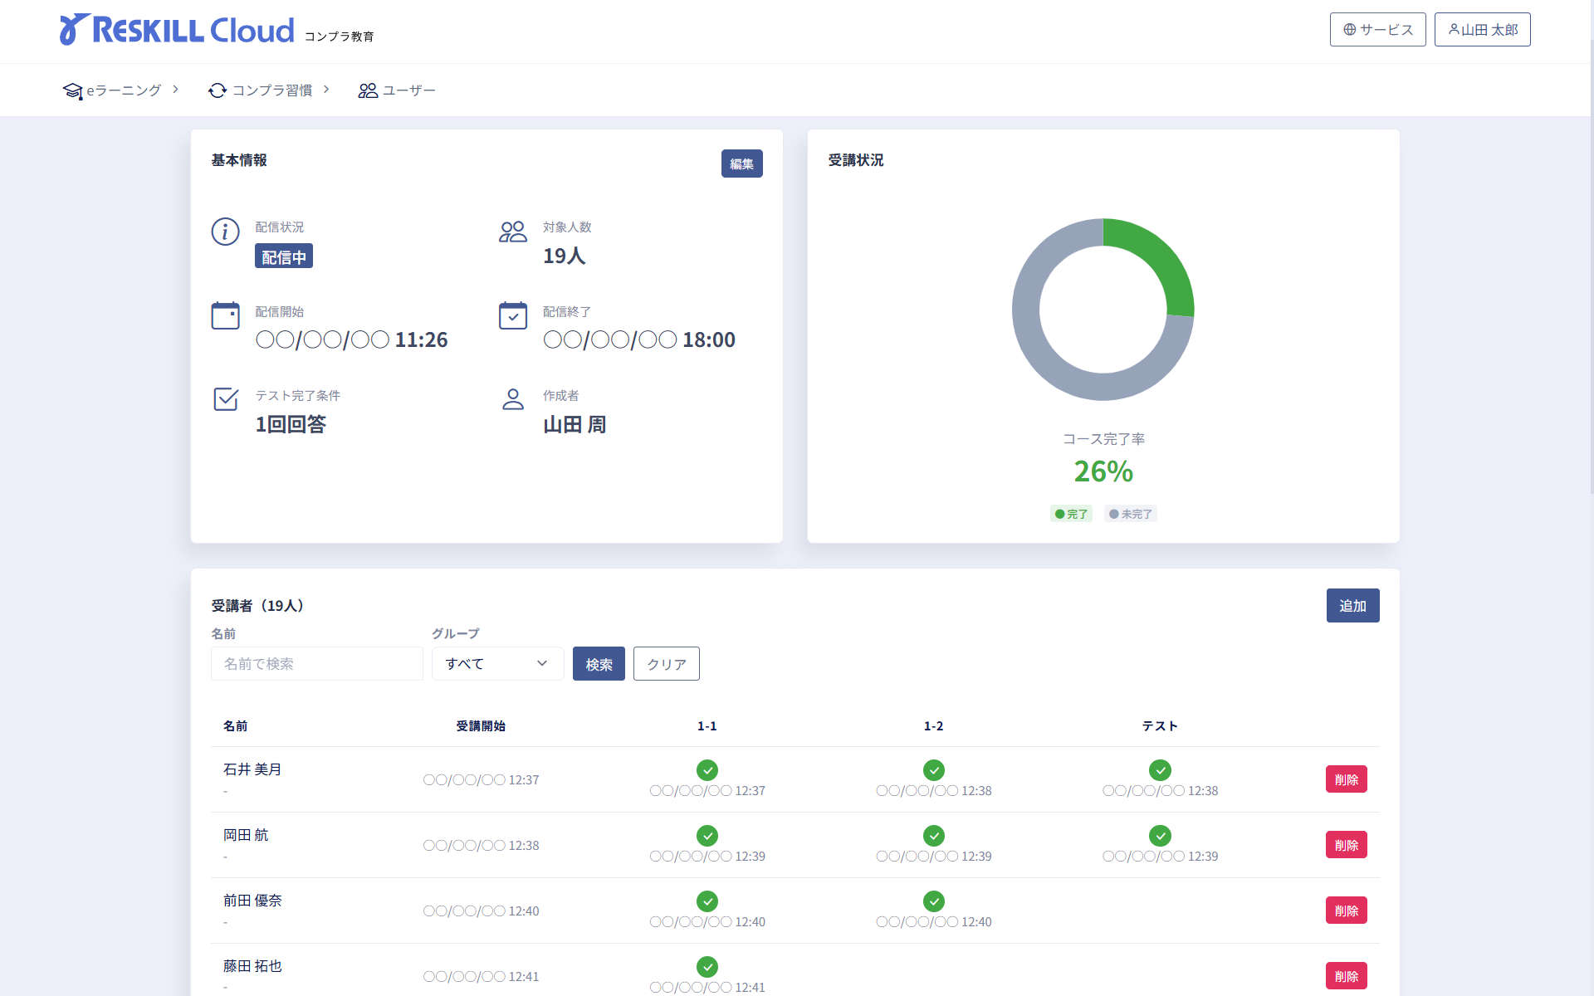Image resolution: width=1594 pixels, height=996 pixels.
Task: Click the green completed segment of donut chart
Action: [1161, 257]
